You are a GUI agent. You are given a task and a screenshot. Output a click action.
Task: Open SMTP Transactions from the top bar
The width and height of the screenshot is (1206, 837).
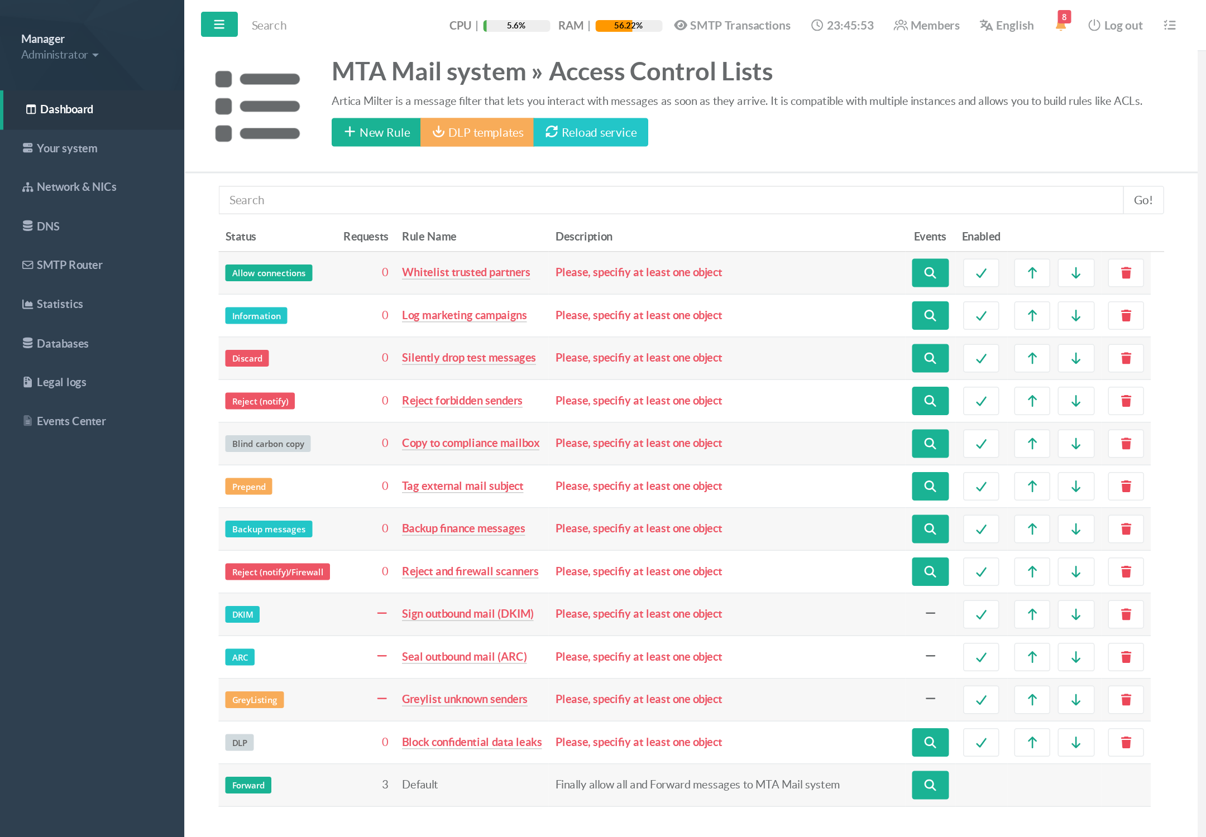pyautogui.click(x=733, y=25)
